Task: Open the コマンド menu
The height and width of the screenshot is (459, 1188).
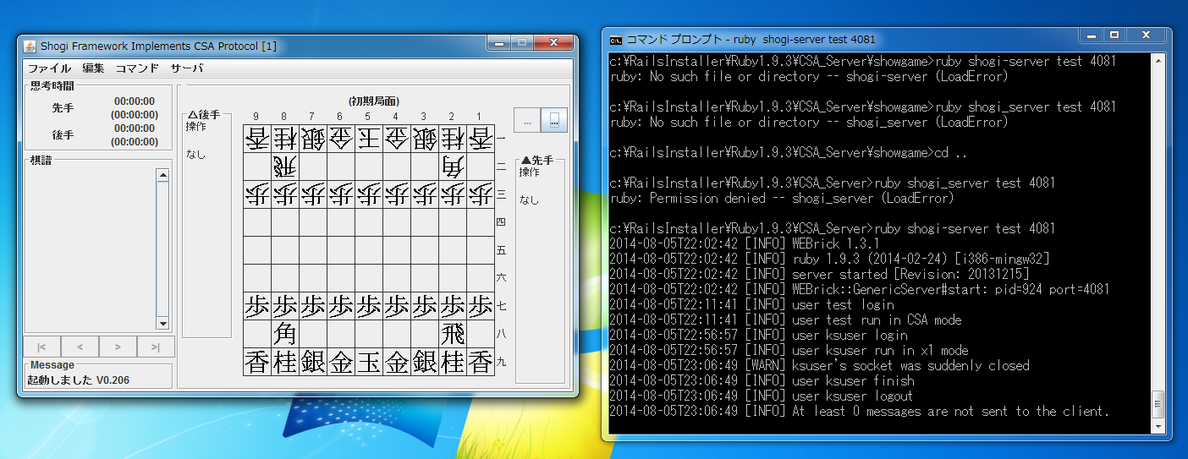Action: 137,68
